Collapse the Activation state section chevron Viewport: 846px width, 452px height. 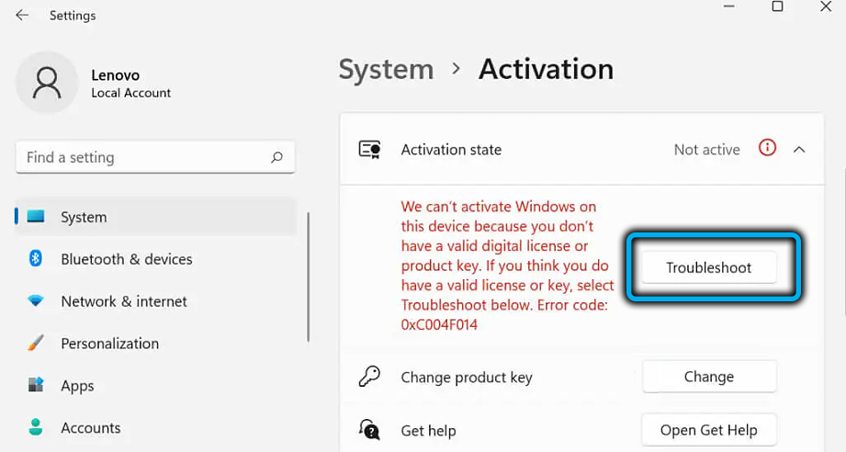coord(798,149)
